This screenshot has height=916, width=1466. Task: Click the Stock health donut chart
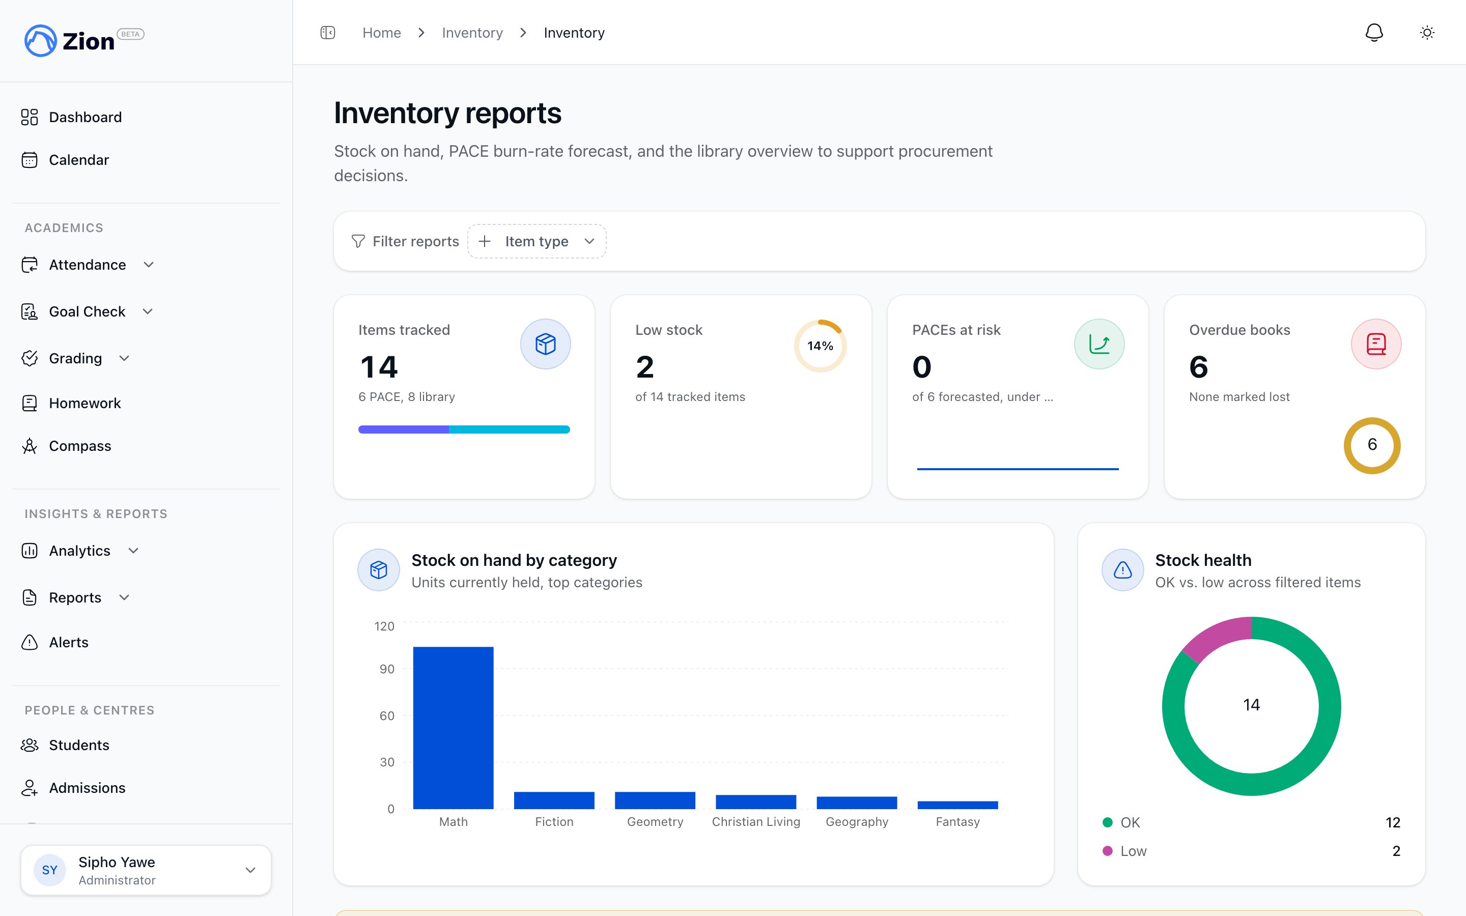(x=1252, y=706)
